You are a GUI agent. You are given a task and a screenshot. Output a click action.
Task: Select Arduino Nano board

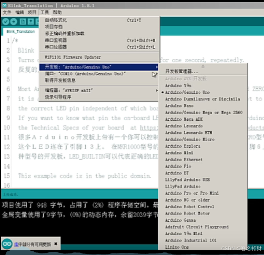pos(203,106)
